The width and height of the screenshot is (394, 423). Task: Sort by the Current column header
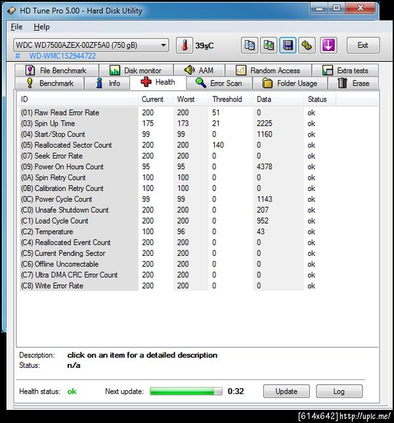[x=156, y=99]
